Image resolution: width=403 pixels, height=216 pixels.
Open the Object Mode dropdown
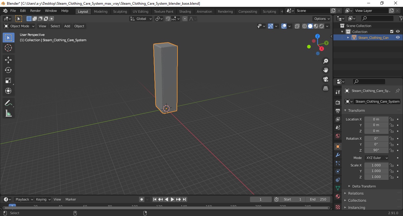click(19, 26)
